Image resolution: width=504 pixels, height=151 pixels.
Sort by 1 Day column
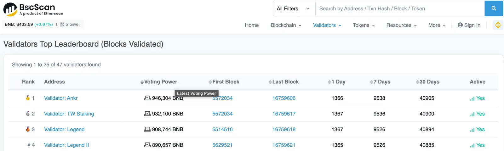coord(336,82)
